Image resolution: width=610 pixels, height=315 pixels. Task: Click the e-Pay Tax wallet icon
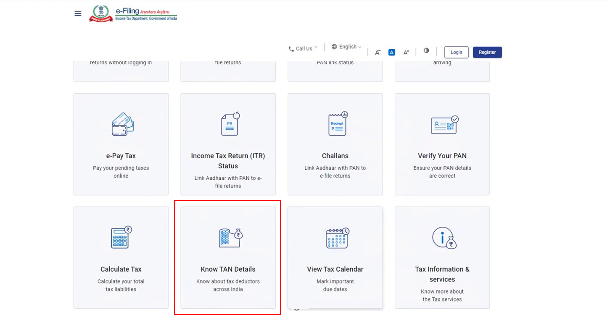(122, 124)
